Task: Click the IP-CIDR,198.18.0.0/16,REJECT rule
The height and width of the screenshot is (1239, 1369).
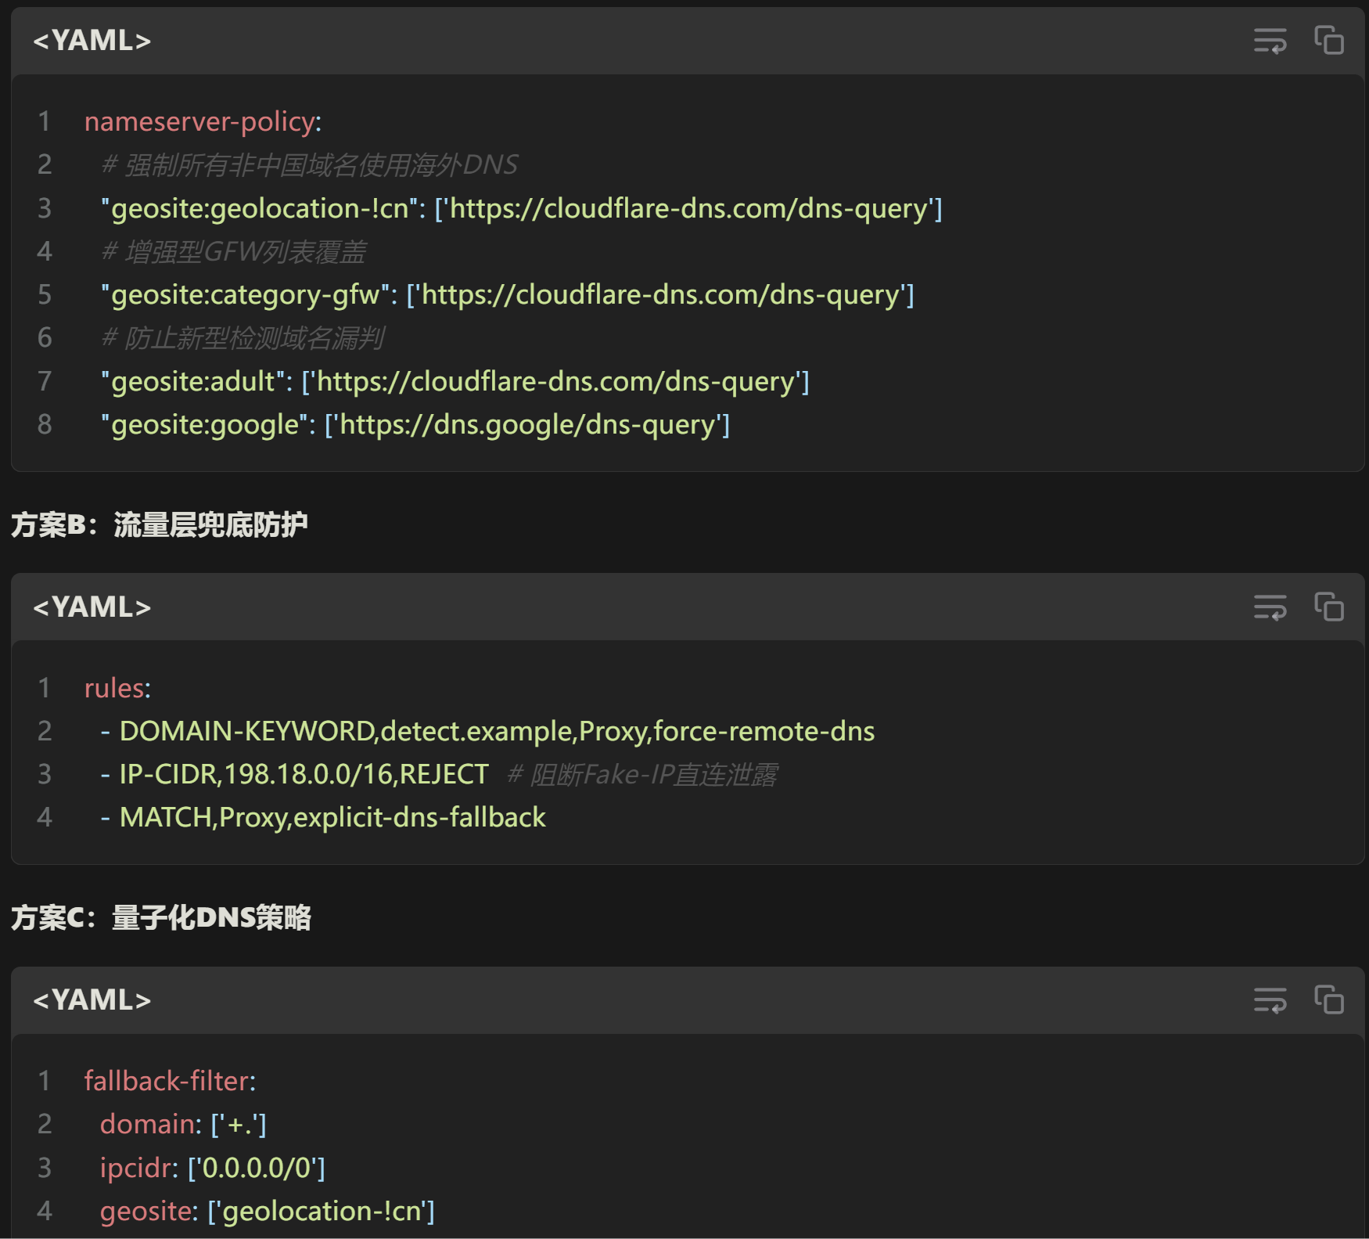Action: [x=295, y=774]
